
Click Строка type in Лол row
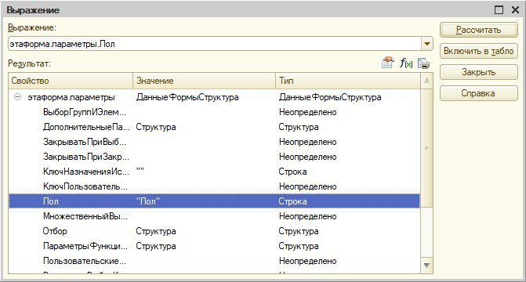click(292, 201)
